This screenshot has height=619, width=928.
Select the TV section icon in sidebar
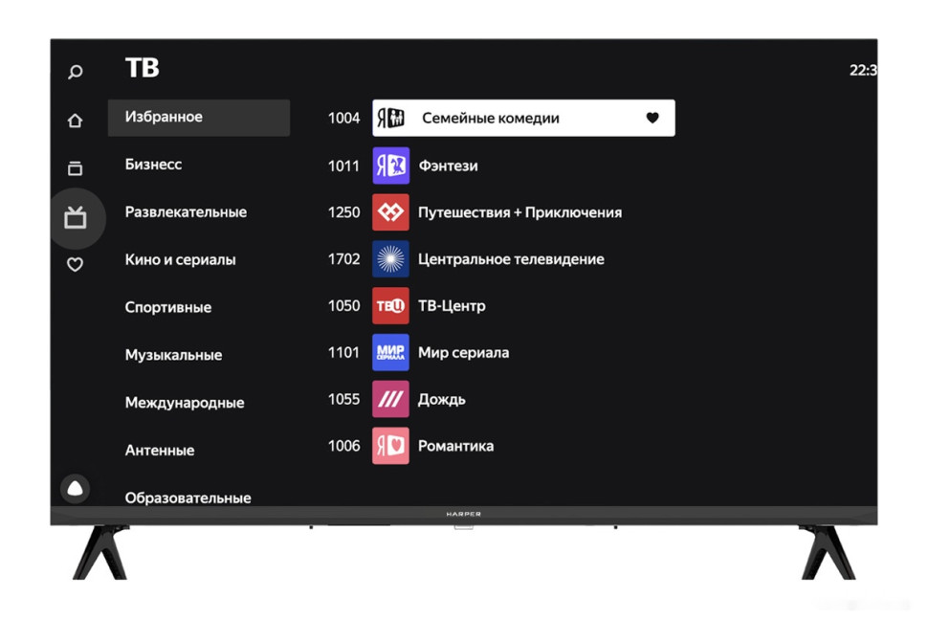tap(76, 218)
